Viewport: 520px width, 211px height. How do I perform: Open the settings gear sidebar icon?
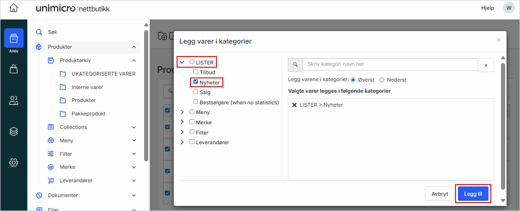pyautogui.click(x=13, y=163)
